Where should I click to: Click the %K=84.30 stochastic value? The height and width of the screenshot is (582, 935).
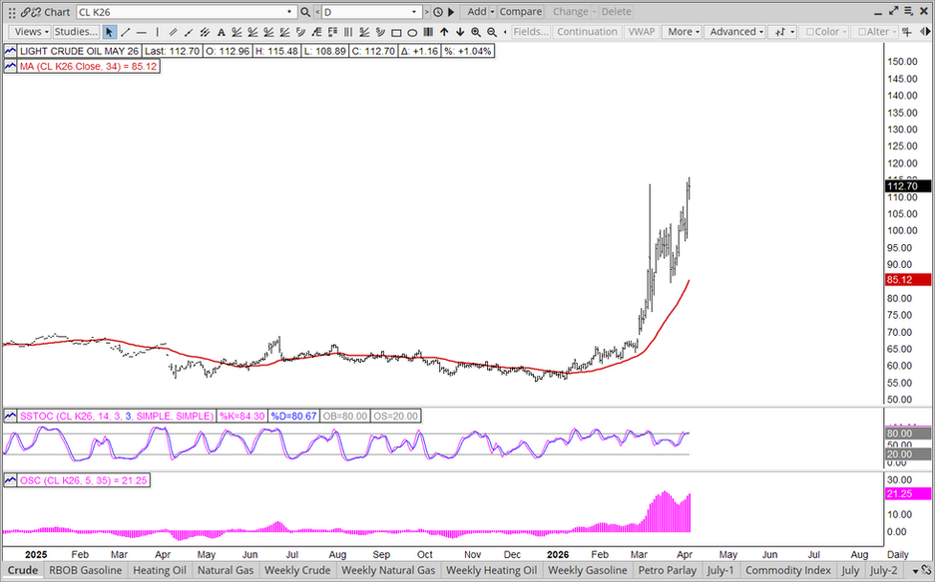pyautogui.click(x=242, y=416)
